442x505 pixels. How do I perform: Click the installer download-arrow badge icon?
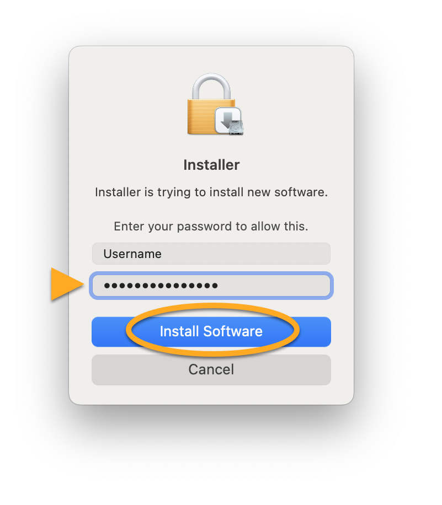click(x=228, y=120)
